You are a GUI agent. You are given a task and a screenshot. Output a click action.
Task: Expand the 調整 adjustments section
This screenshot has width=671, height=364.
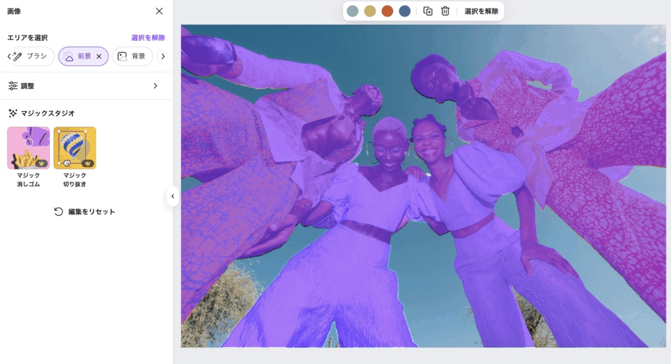[x=86, y=86]
